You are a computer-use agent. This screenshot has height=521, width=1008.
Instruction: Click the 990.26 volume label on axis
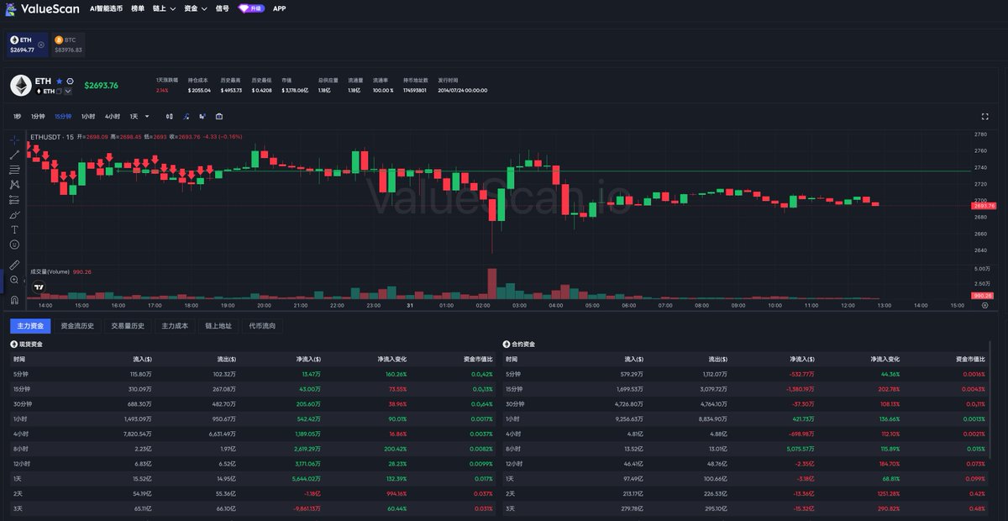[982, 296]
